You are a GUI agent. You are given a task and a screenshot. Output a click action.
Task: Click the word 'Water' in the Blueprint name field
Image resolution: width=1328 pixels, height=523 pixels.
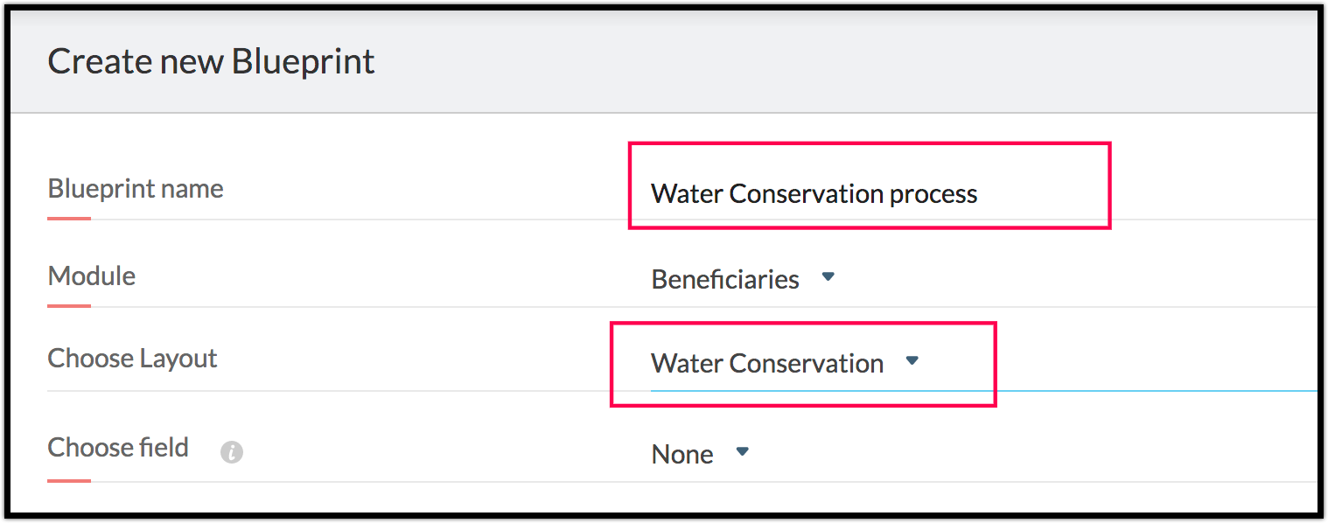pos(686,193)
